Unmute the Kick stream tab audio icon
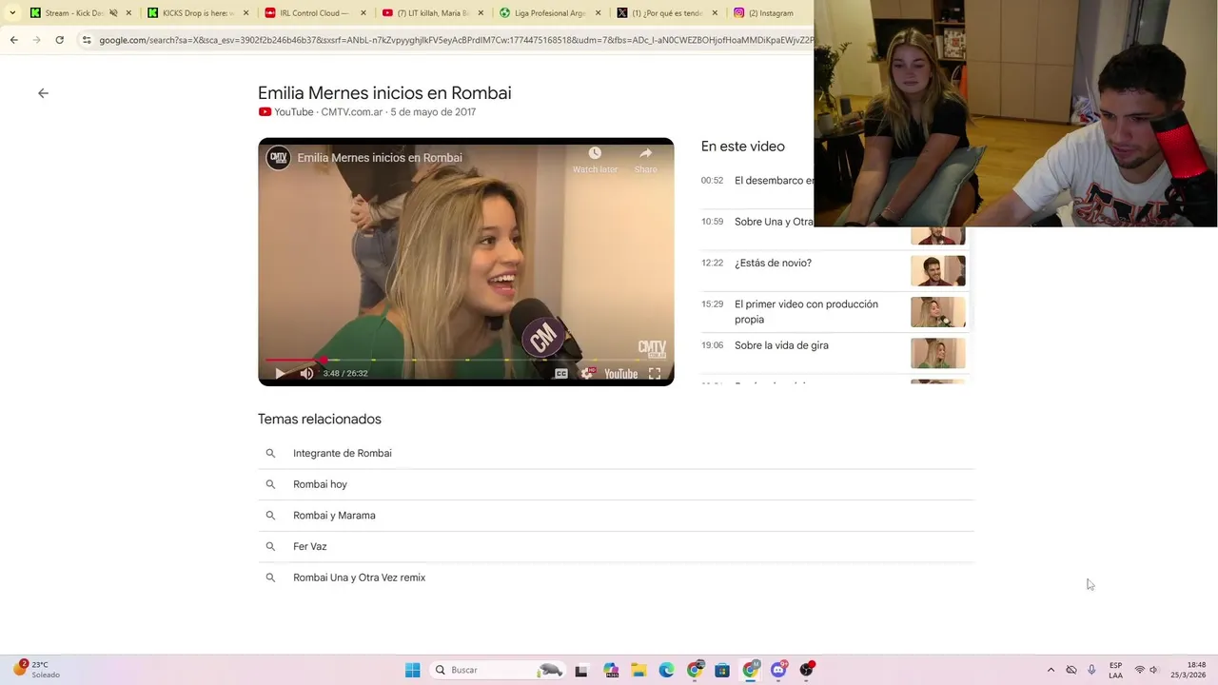The image size is (1218, 685). coord(113,13)
